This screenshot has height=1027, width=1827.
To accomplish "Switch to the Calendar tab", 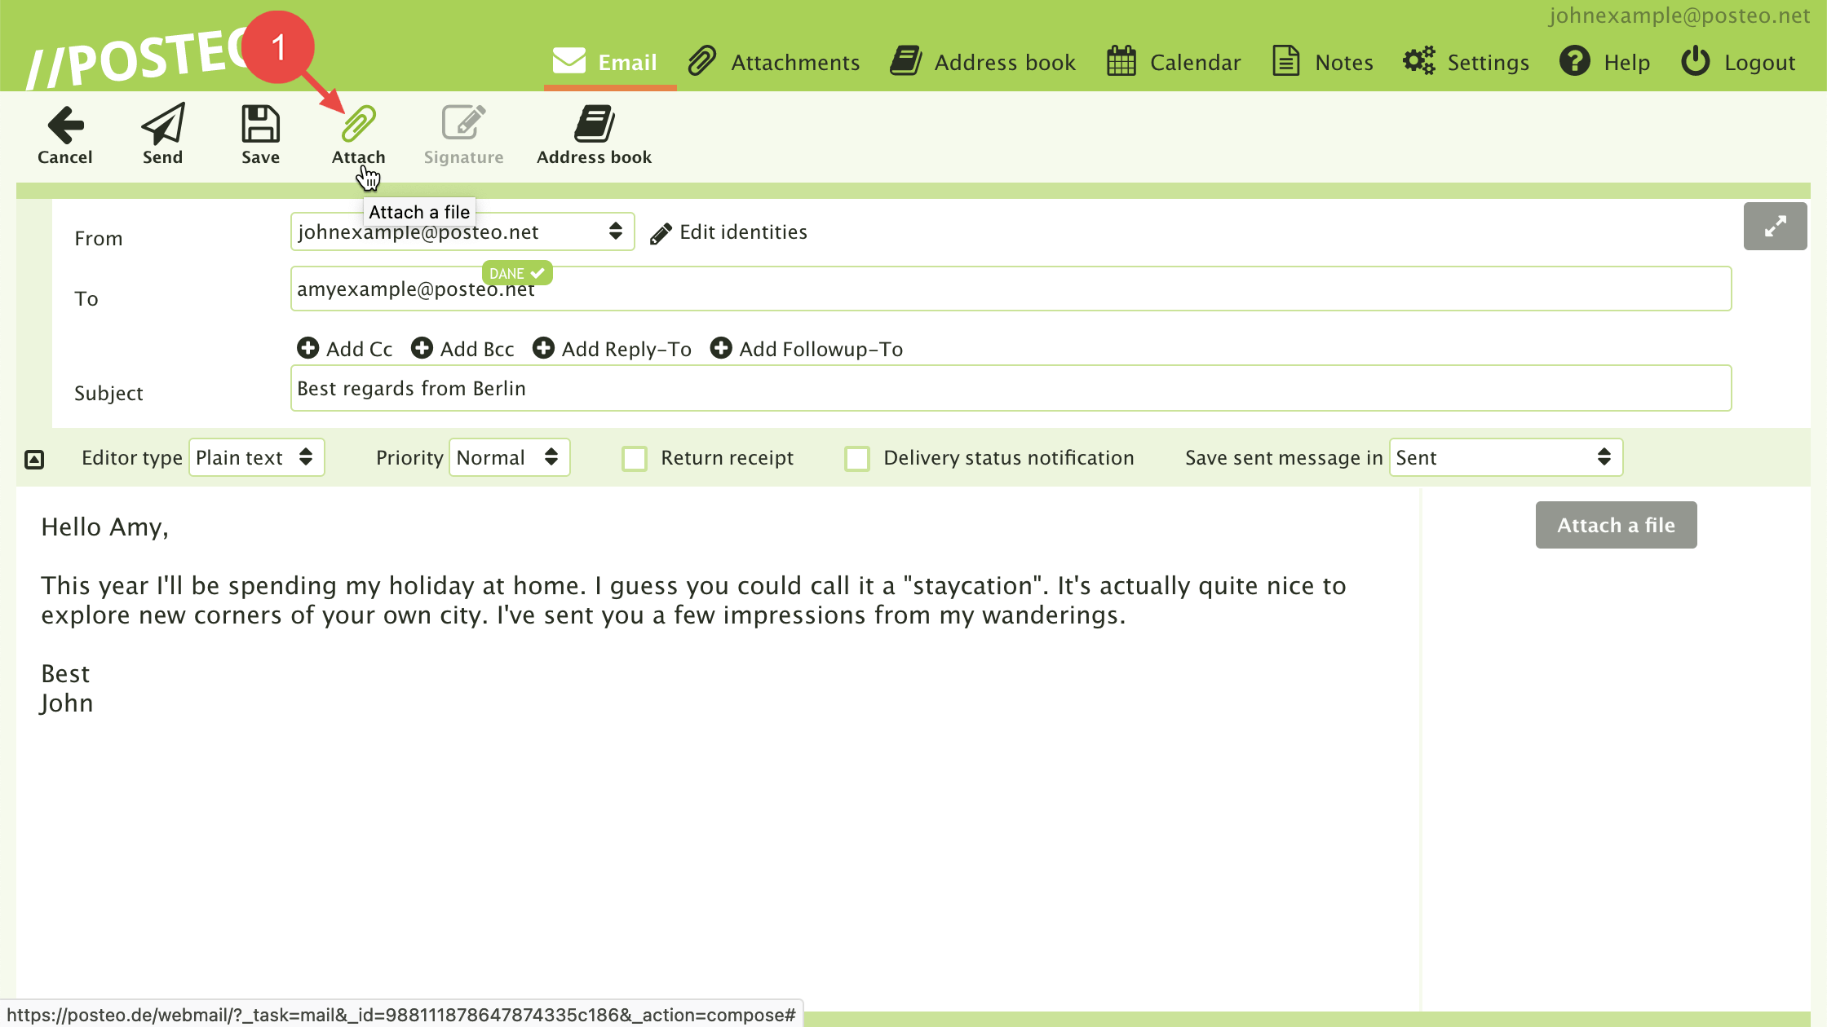I will click(x=1173, y=62).
